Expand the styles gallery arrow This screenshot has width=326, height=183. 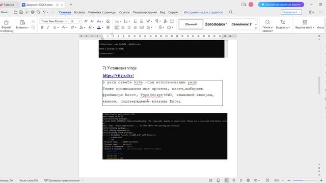(x=256, y=28)
